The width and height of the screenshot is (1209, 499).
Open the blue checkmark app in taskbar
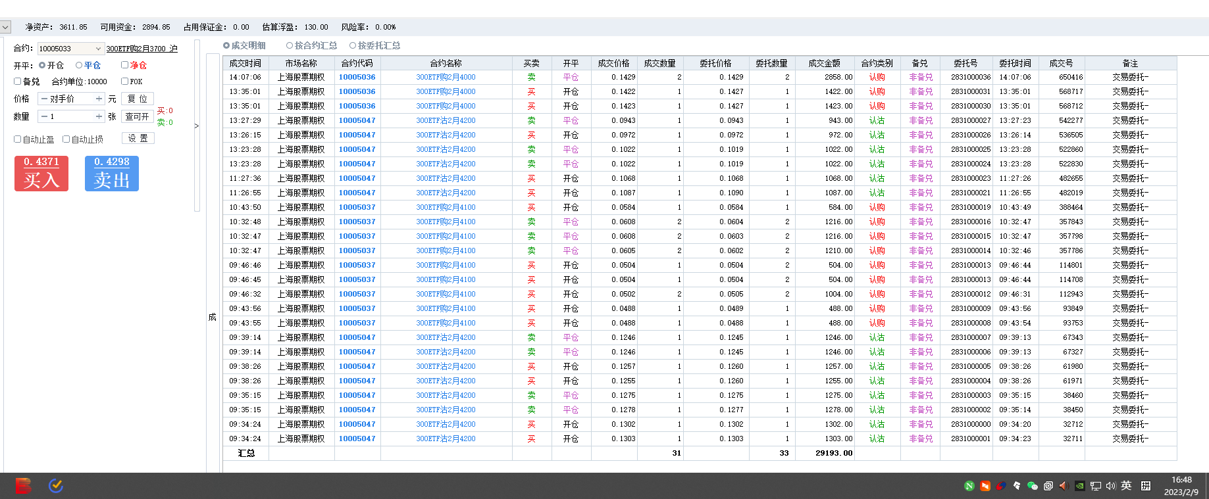tap(56, 486)
